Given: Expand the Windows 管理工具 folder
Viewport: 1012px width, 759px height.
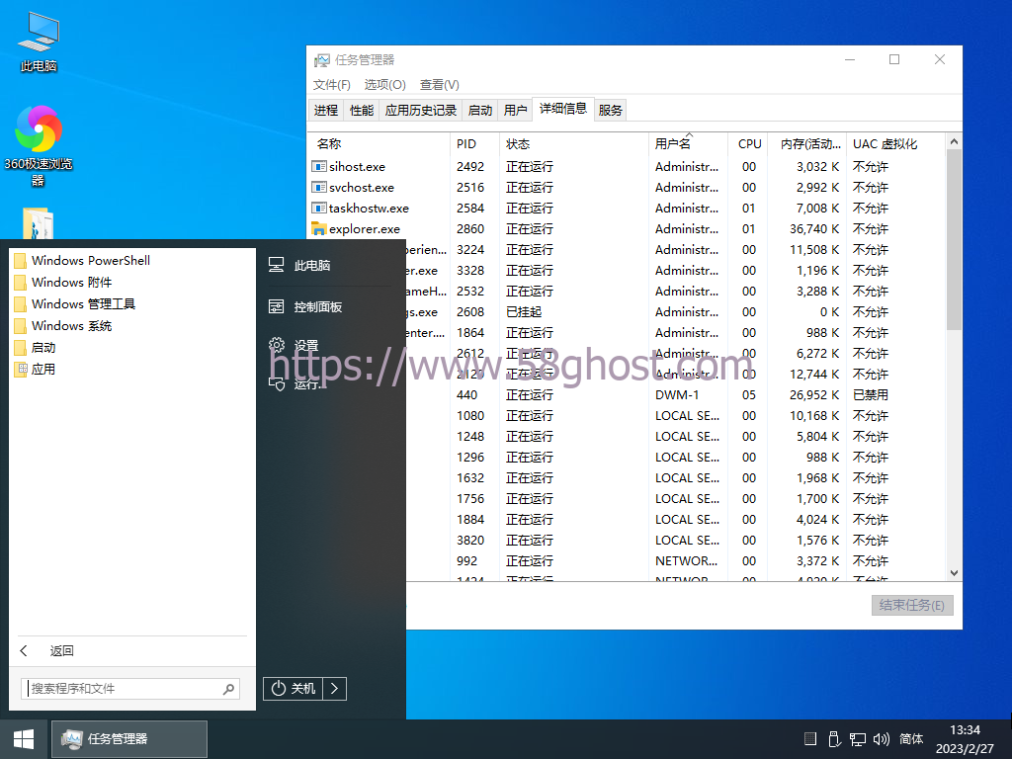Looking at the screenshot, I should (x=83, y=304).
